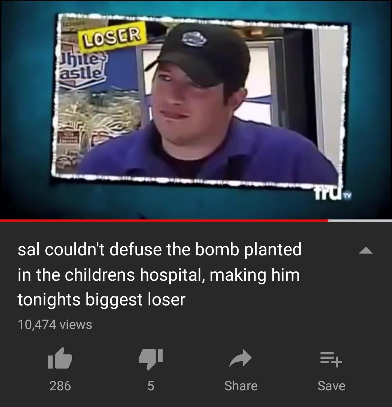Screen dimensions: 392x407
Task: Like the video with thumbs-up icon
Action: (x=60, y=358)
